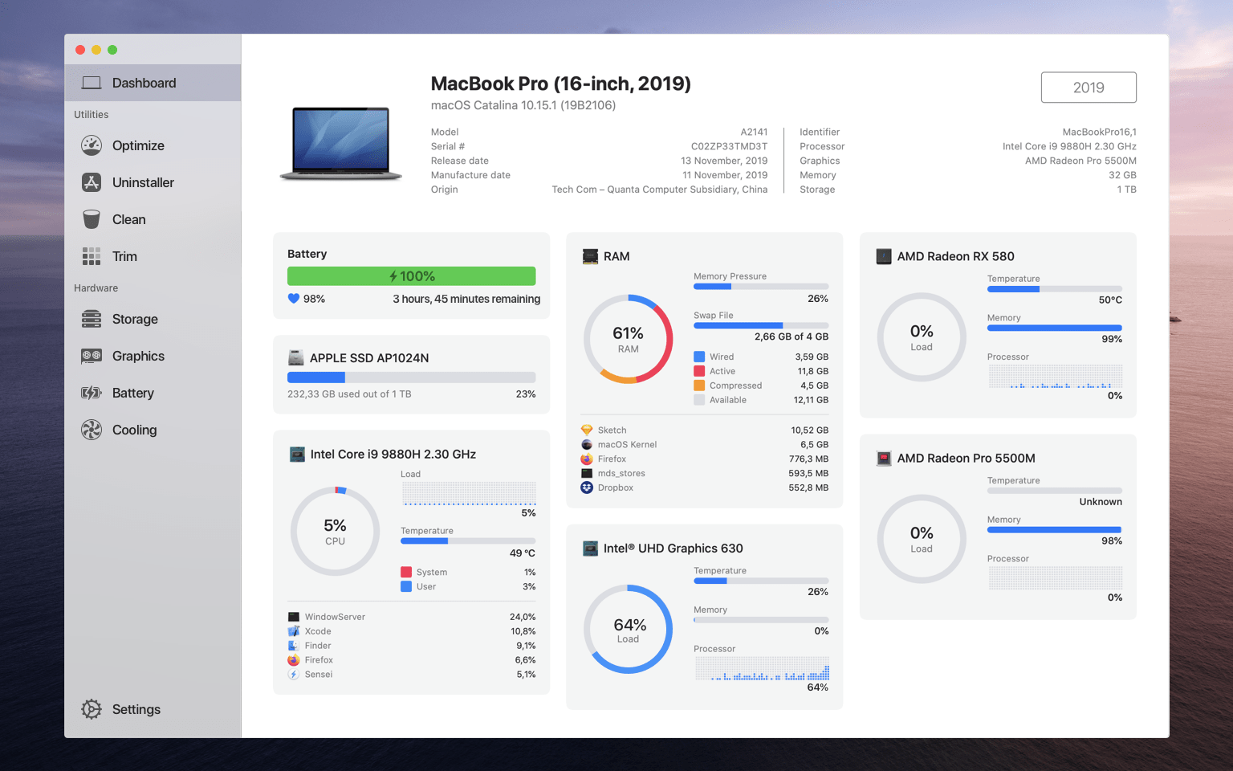This screenshot has width=1233, height=771.
Task: Click the Sketch icon in memory usage list
Action: (586, 430)
